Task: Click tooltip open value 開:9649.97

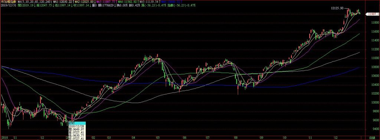Action: pyautogui.click(x=76, y=129)
